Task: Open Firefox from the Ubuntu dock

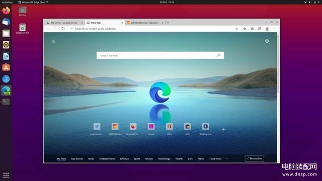Action: pyautogui.click(x=6, y=11)
